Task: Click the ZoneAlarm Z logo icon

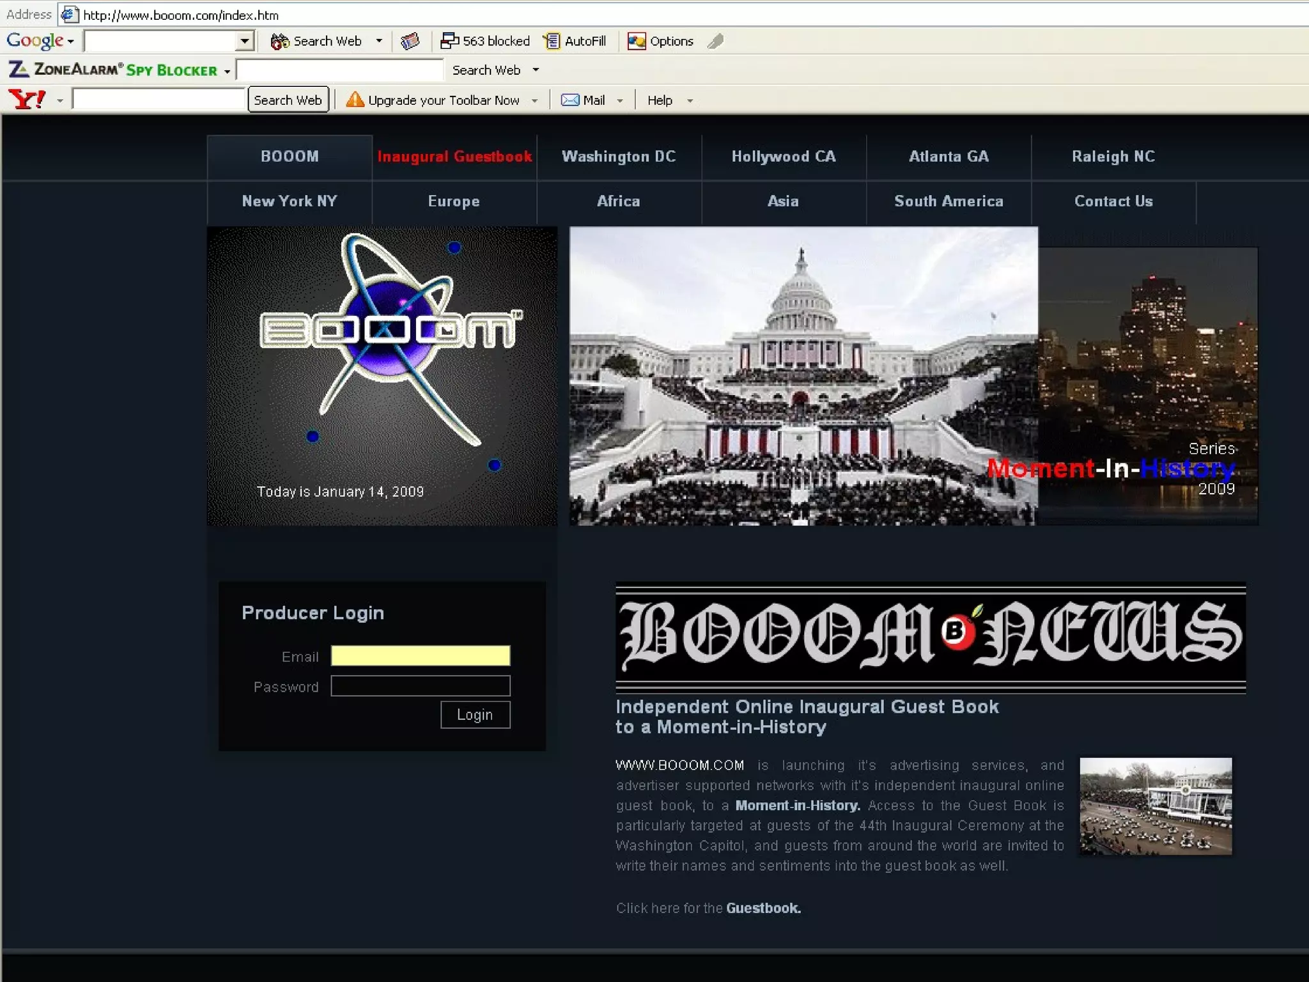Action: click(18, 69)
